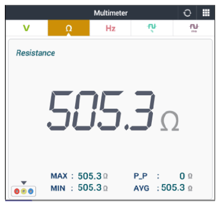Open the grid menu icon
This screenshot has height=206, width=220.
coord(206,13)
